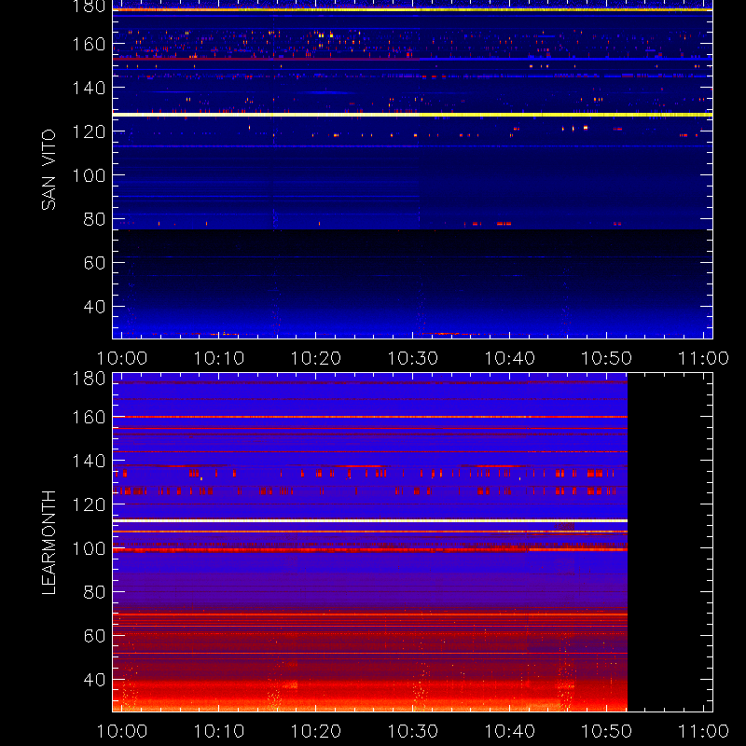Click the 10:30 time label under SAN VITO plot
The width and height of the screenshot is (746, 746).
tap(412, 358)
